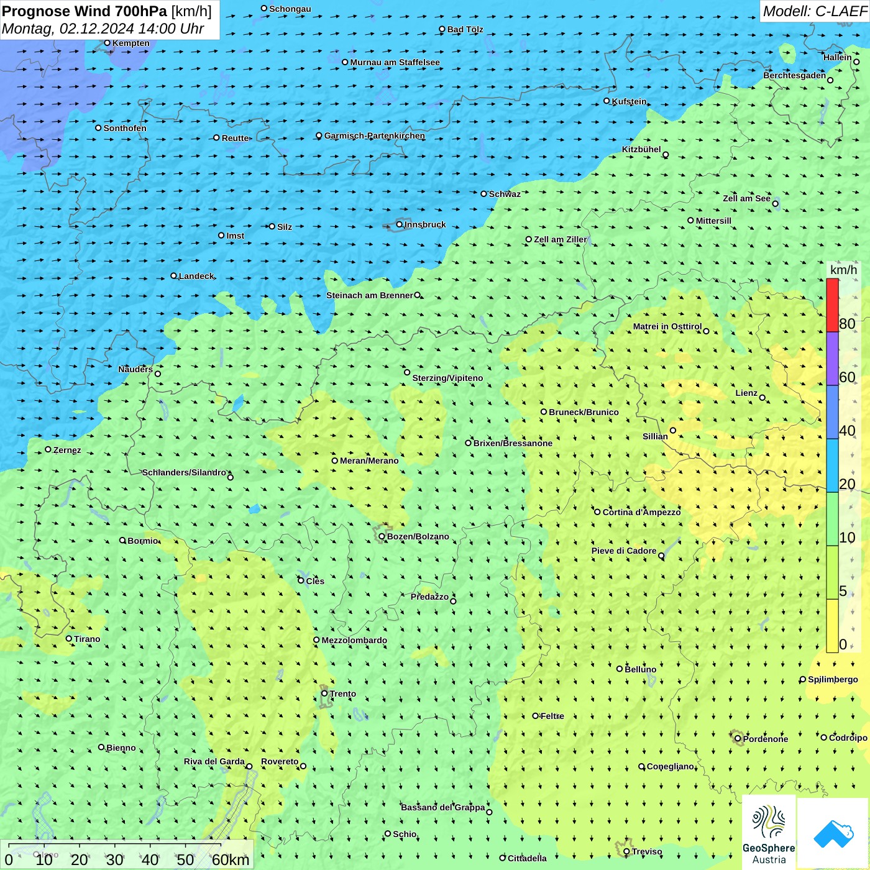The height and width of the screenshot is (870, 870).
Task: Select the yellow 0–5 km/h legend band
Action: click(x=832, y=625)
